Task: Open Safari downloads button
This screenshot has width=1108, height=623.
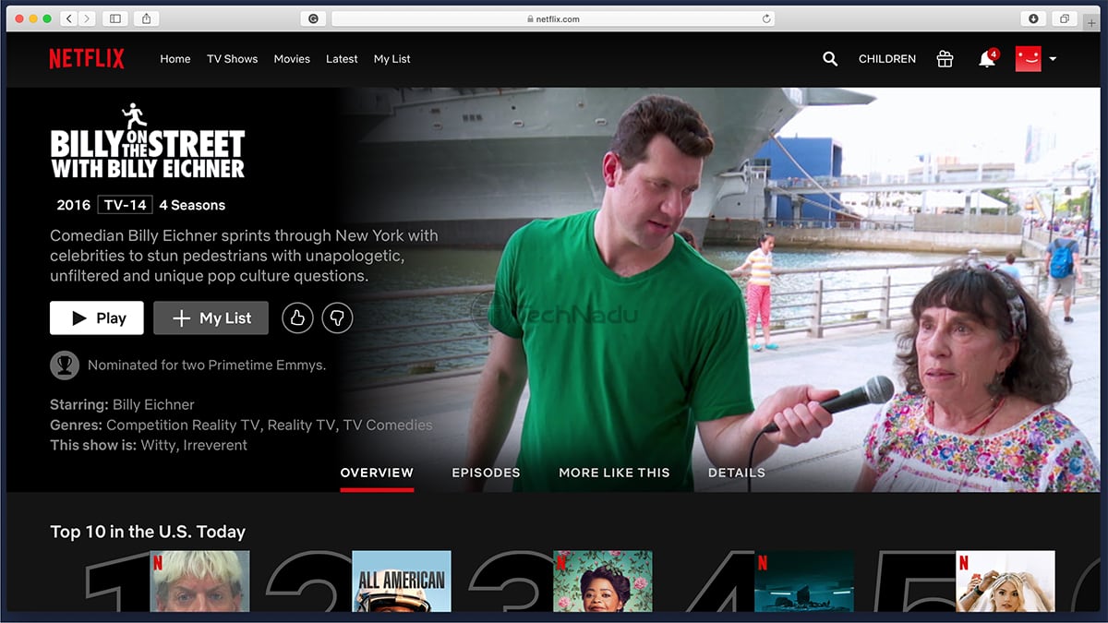Action: click(x=1033, y=18)
